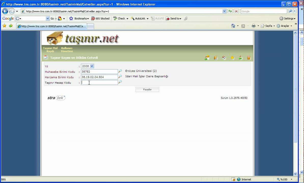Click the Print icon in command bar
Viewport: 304px width, 183px height.
click(x=254, y=26)
